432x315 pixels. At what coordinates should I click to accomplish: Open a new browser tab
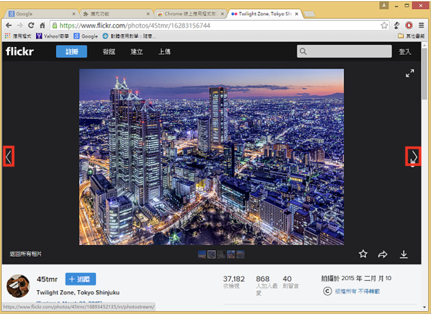point(310,14)
